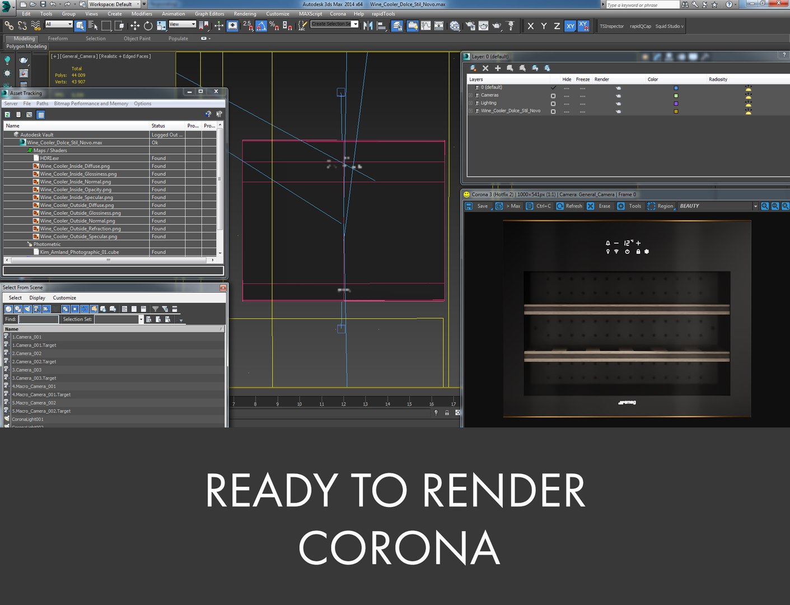Toggle Display Shapes filter in Select From Scene

pos(18,309)
